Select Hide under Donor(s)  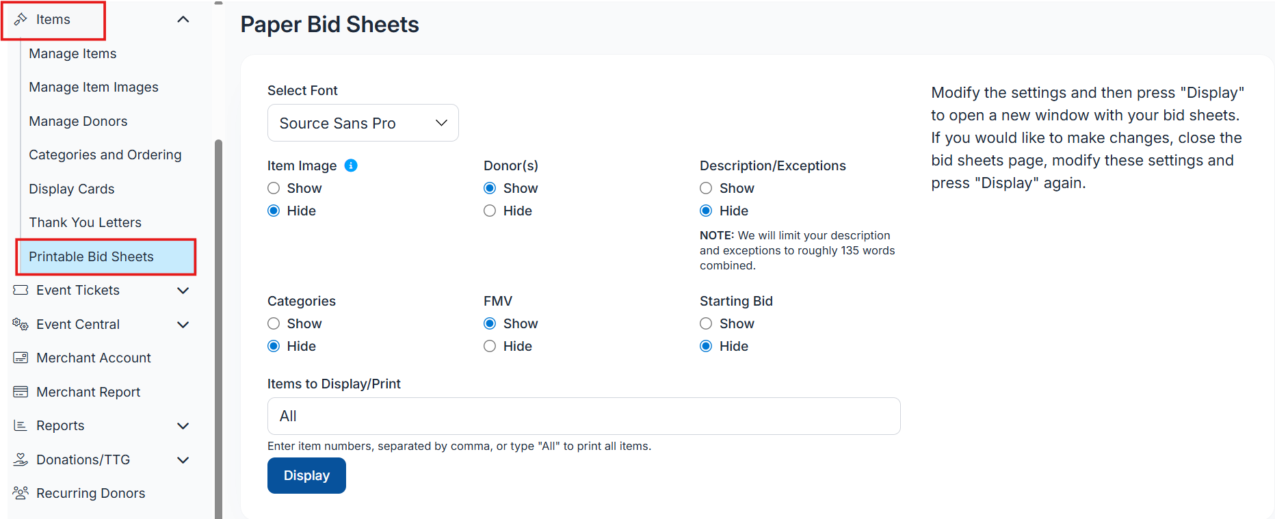(x=490, y=211)
